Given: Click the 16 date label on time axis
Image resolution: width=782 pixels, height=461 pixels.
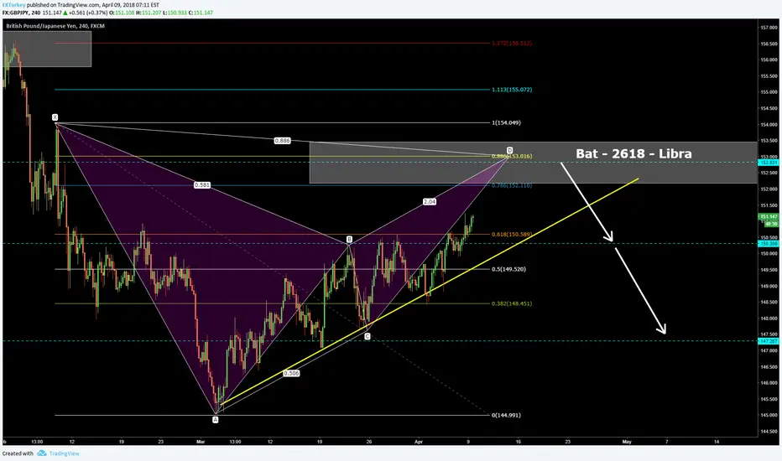Looking at the screenshot, I should click(x=519, y=442).
